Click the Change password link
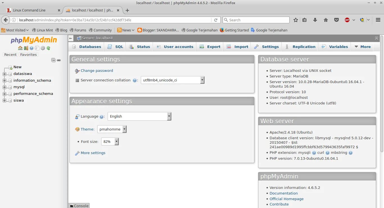 click(97, 71)
